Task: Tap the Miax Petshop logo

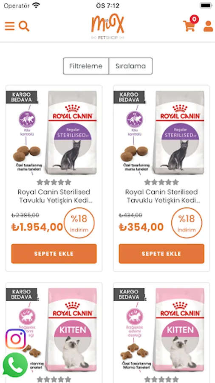Action: click(x=107, y=26)
